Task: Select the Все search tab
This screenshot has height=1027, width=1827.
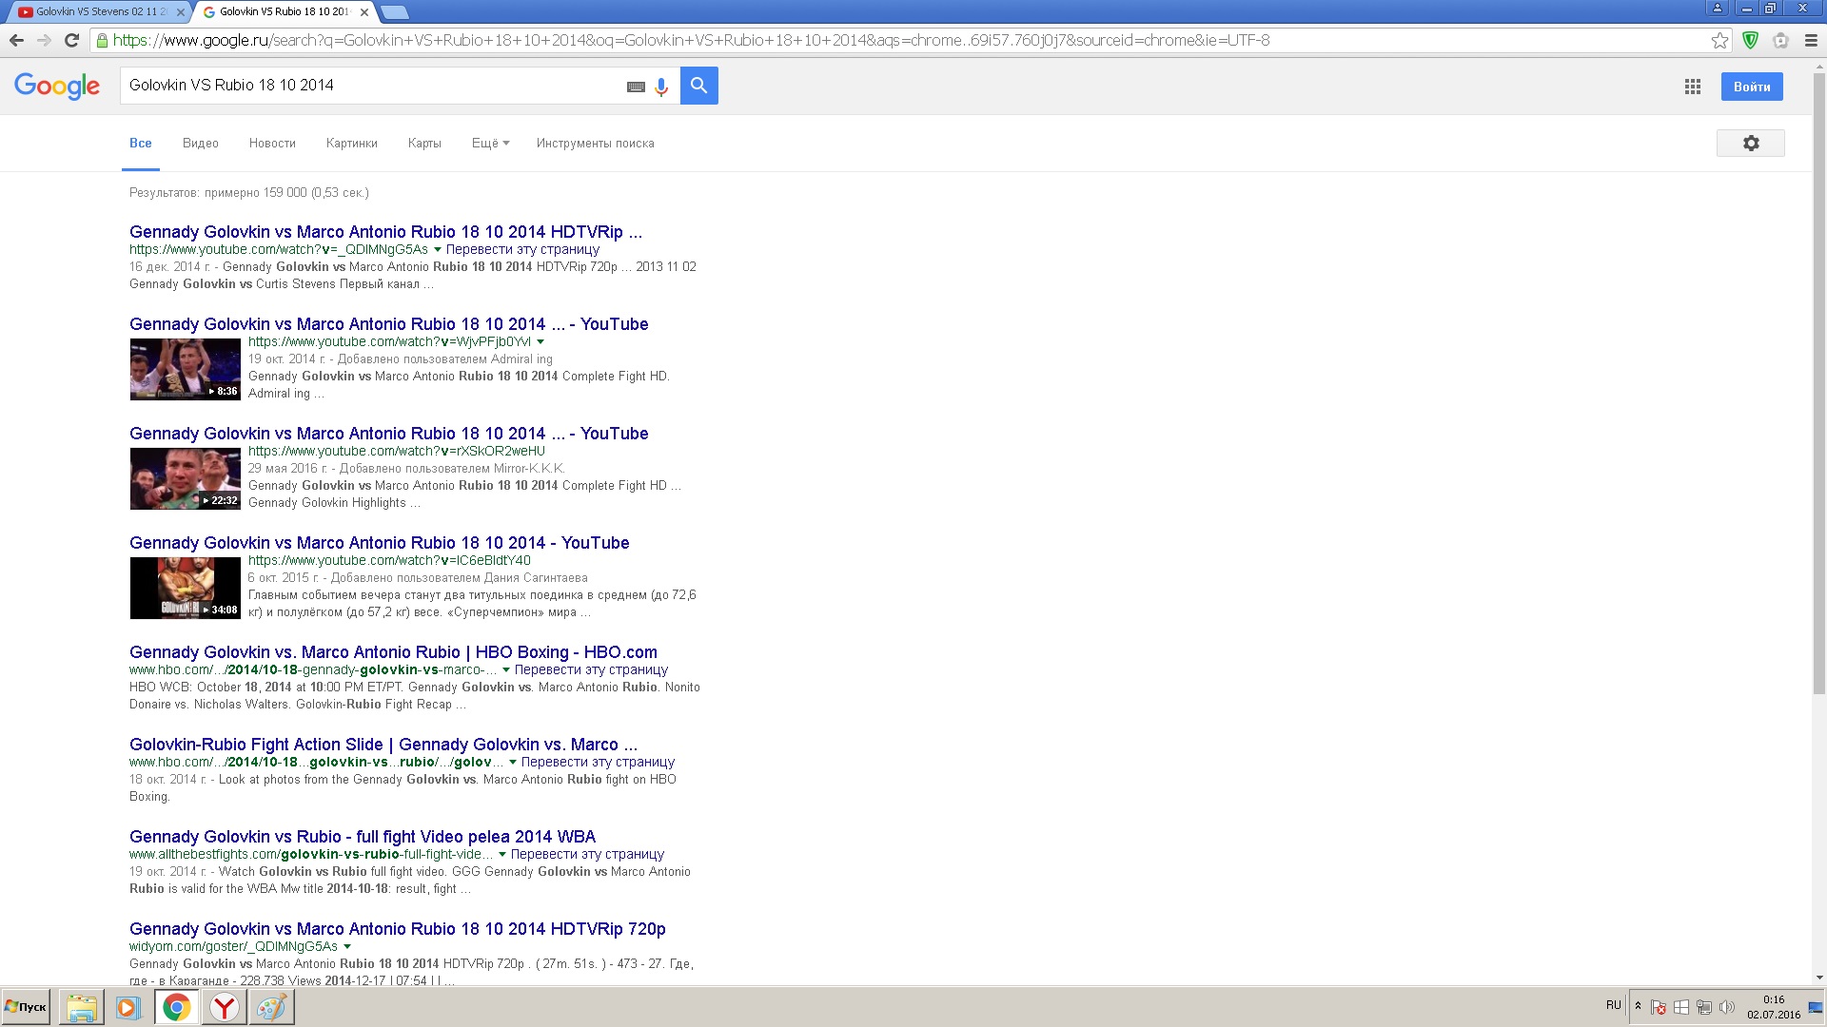Action: click(141, 144)
